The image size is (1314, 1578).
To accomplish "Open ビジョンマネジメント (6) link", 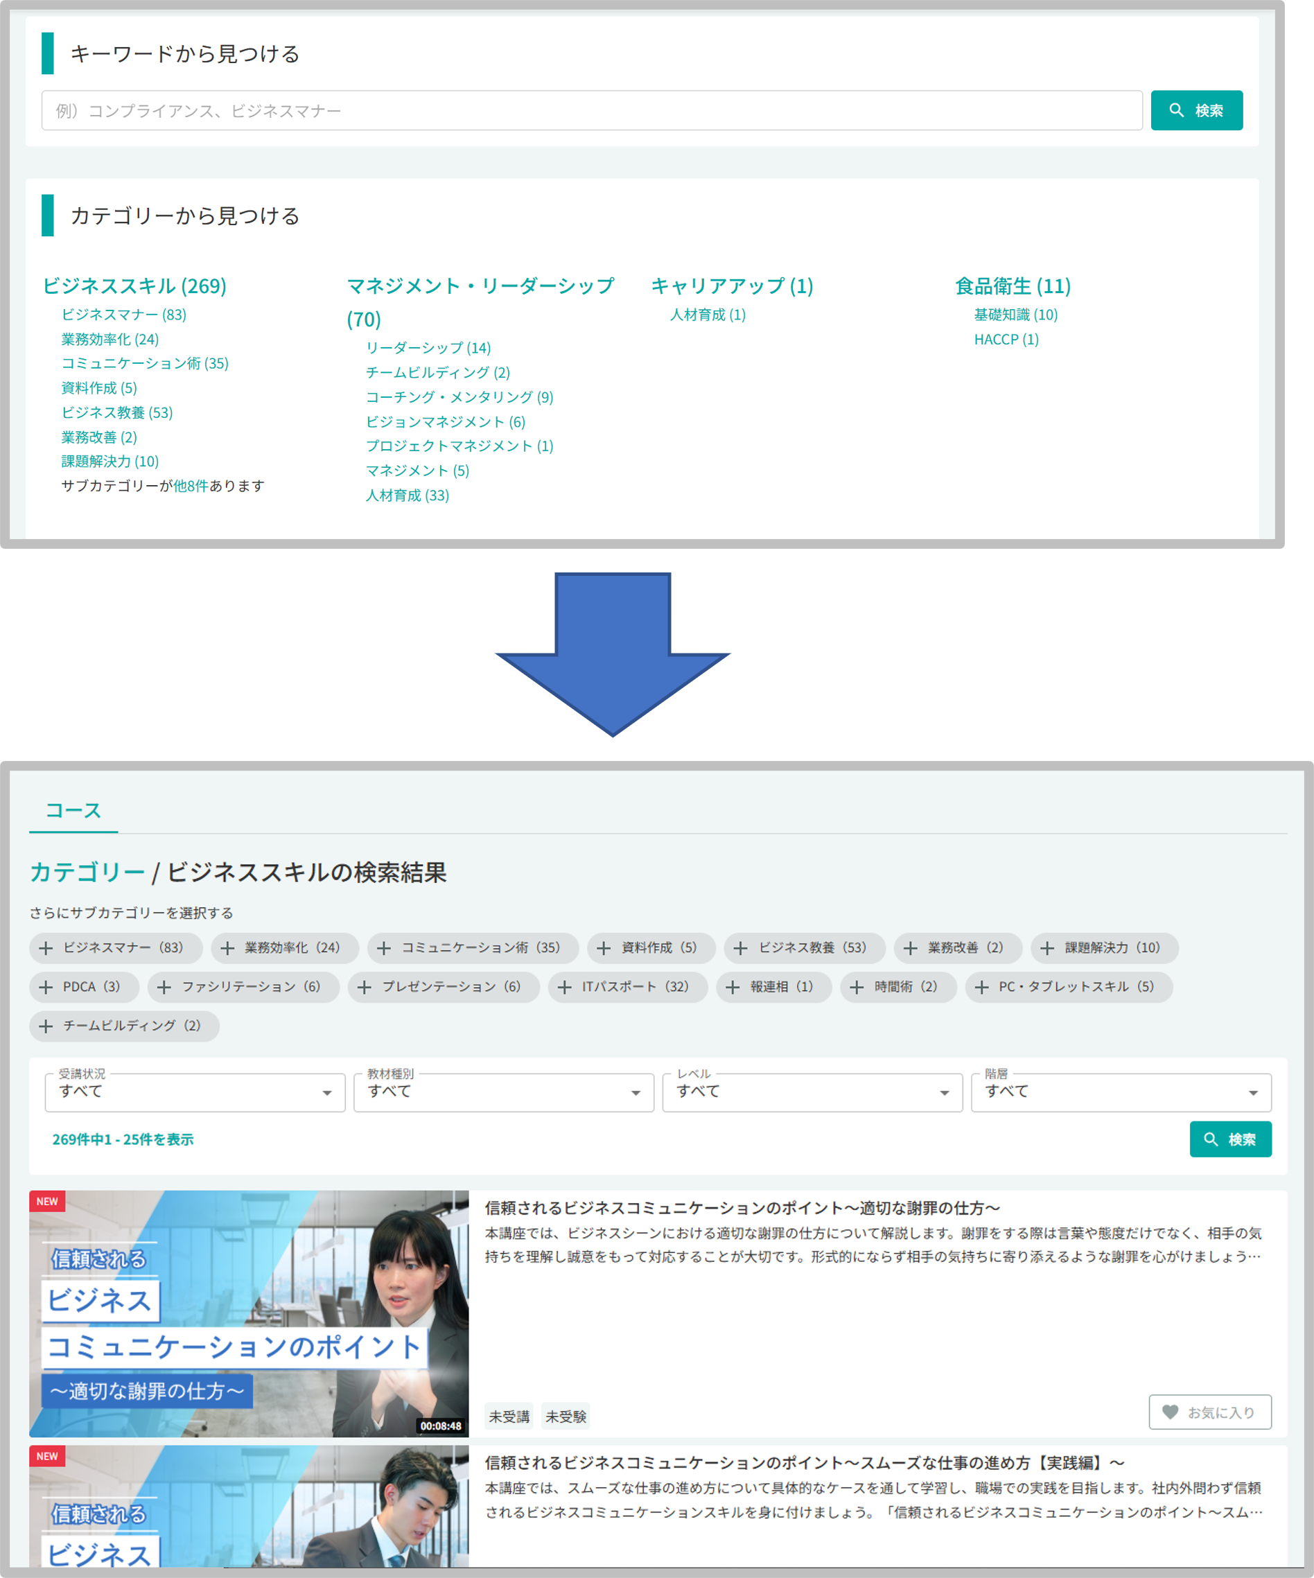I will [446, 422].
